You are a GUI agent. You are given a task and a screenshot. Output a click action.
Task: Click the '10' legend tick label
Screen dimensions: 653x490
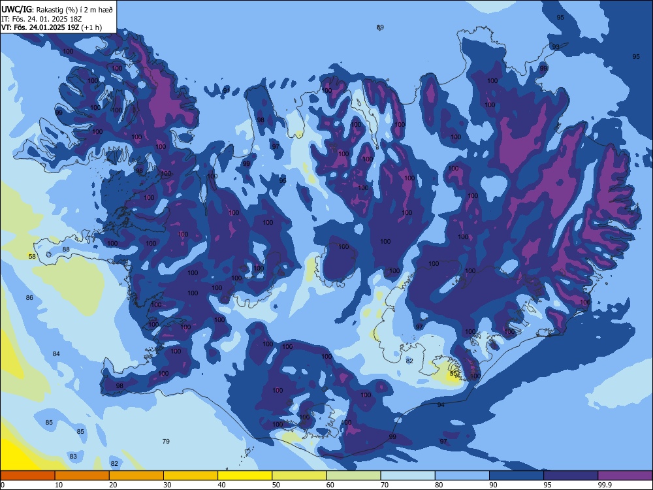[x=59, y=485]
